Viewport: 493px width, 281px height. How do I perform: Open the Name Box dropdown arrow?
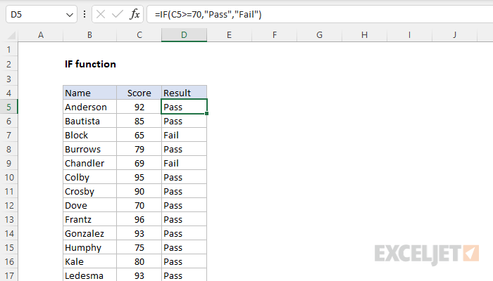69,14
